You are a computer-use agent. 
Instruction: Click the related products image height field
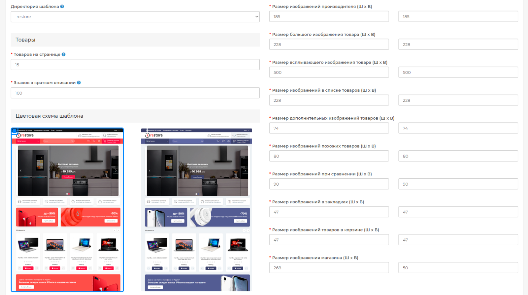click(458, 156)
